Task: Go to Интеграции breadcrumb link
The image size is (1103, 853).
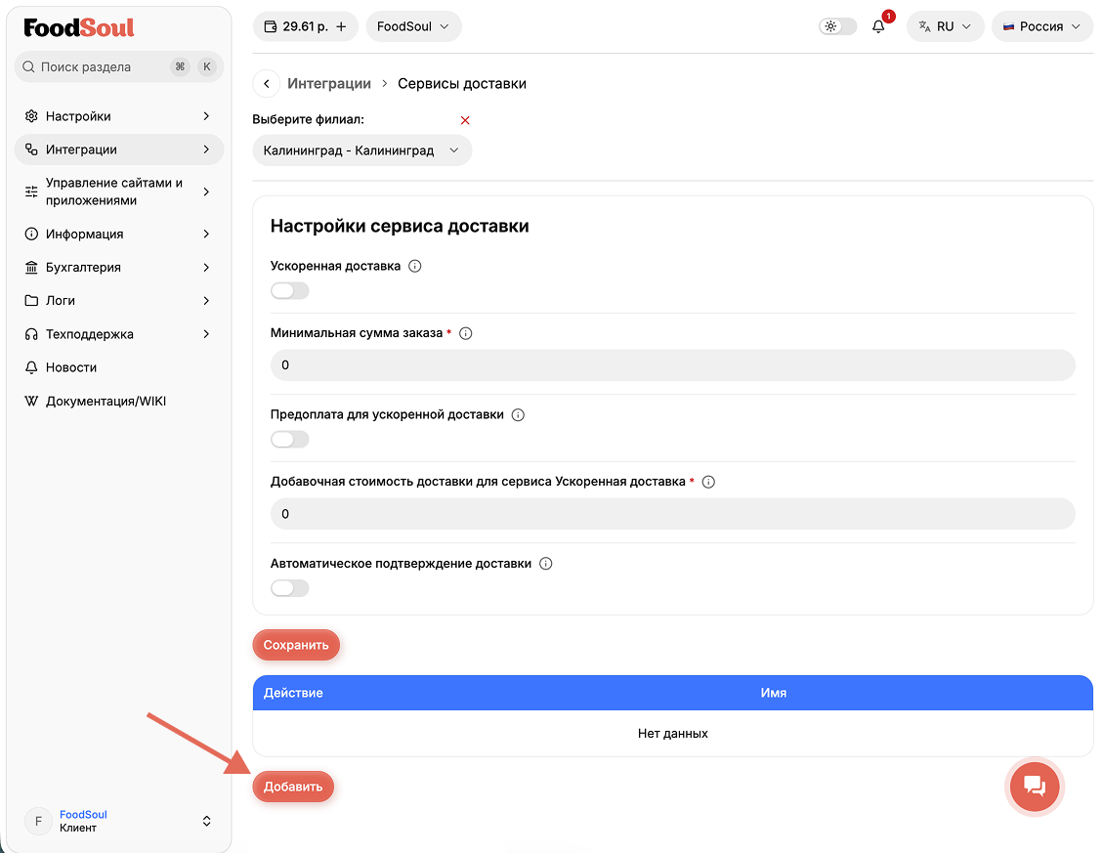Action: click(329, 84)
